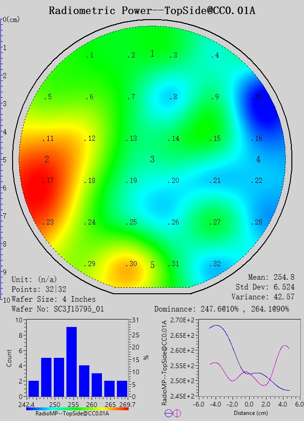This screenshot has width=304, height=421.
Task: Click the rainbow color scale bar below histogram
Action: [77, 408]
